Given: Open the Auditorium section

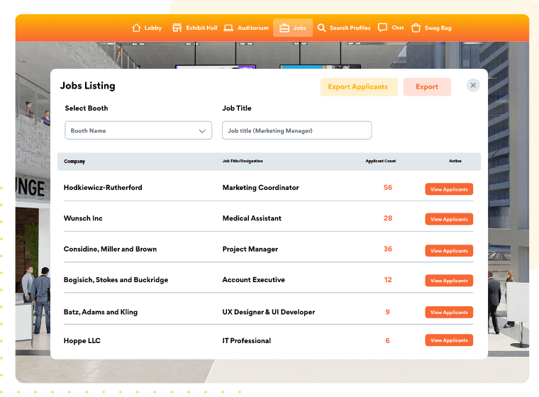Looking at the screenshot, I should [x=253, y=28].
